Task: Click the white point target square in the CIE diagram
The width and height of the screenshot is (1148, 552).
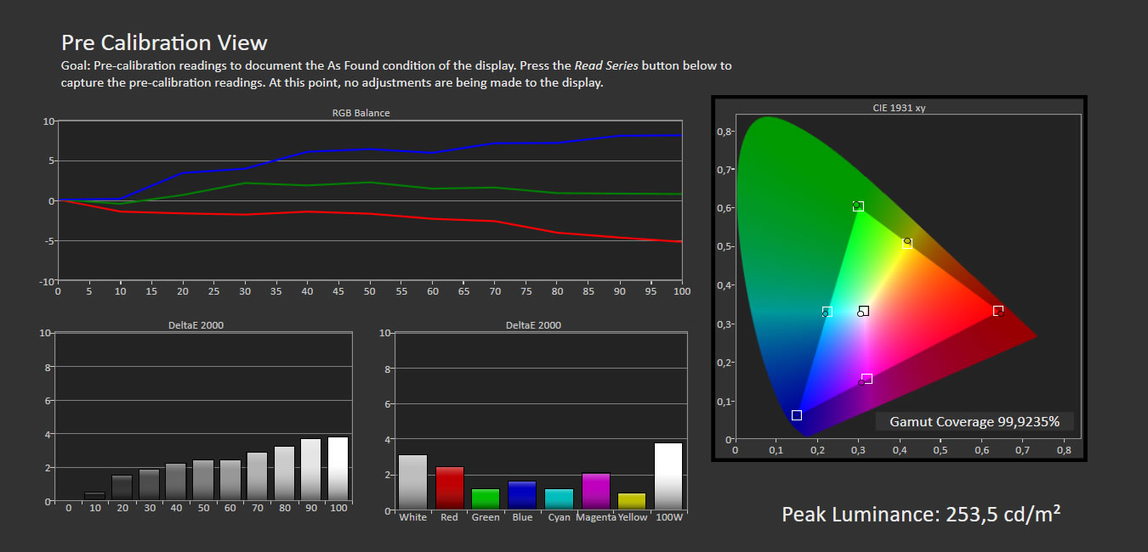Action: (x=864, y=311)
